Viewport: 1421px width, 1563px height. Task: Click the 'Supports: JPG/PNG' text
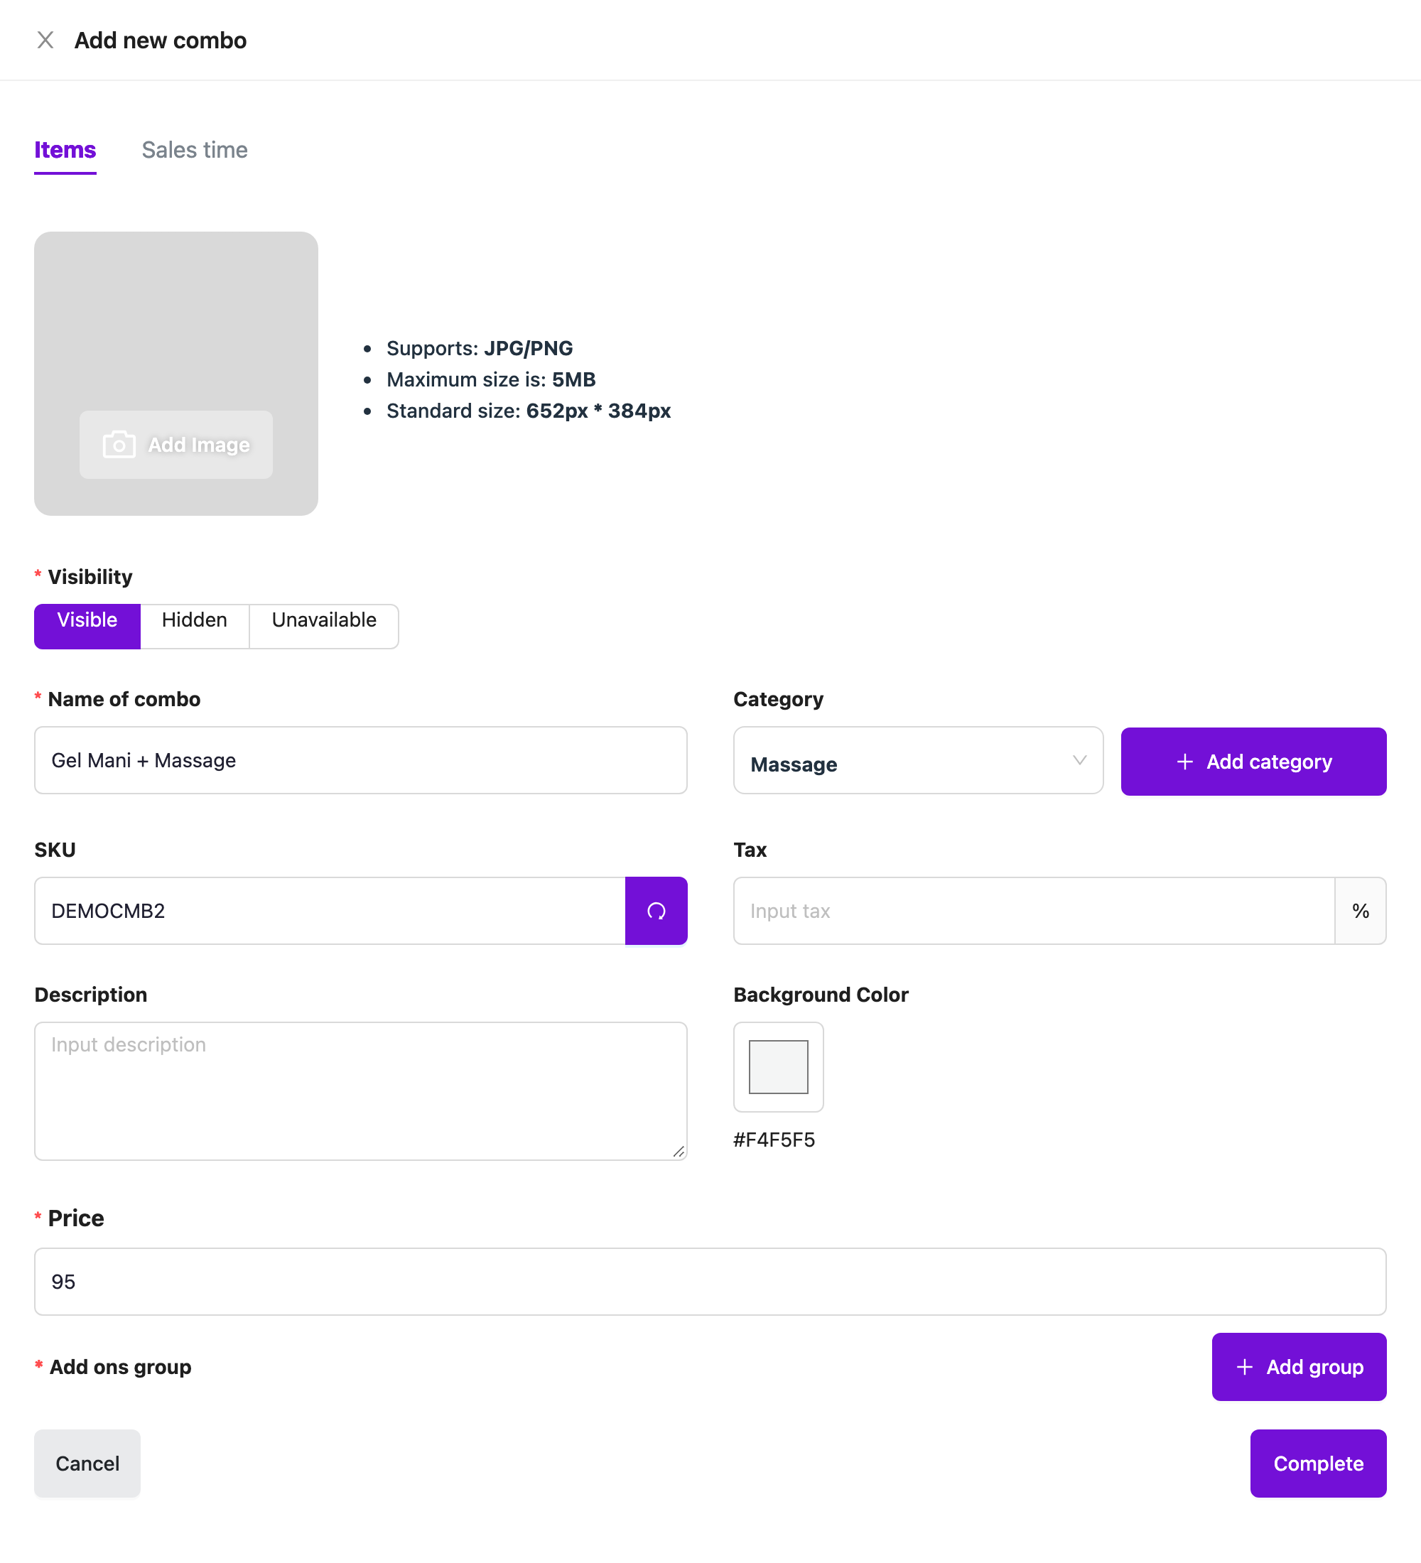point(479,348)
